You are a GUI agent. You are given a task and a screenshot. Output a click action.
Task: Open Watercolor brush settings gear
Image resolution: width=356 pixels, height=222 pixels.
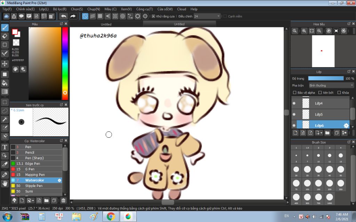coord(59,180)
